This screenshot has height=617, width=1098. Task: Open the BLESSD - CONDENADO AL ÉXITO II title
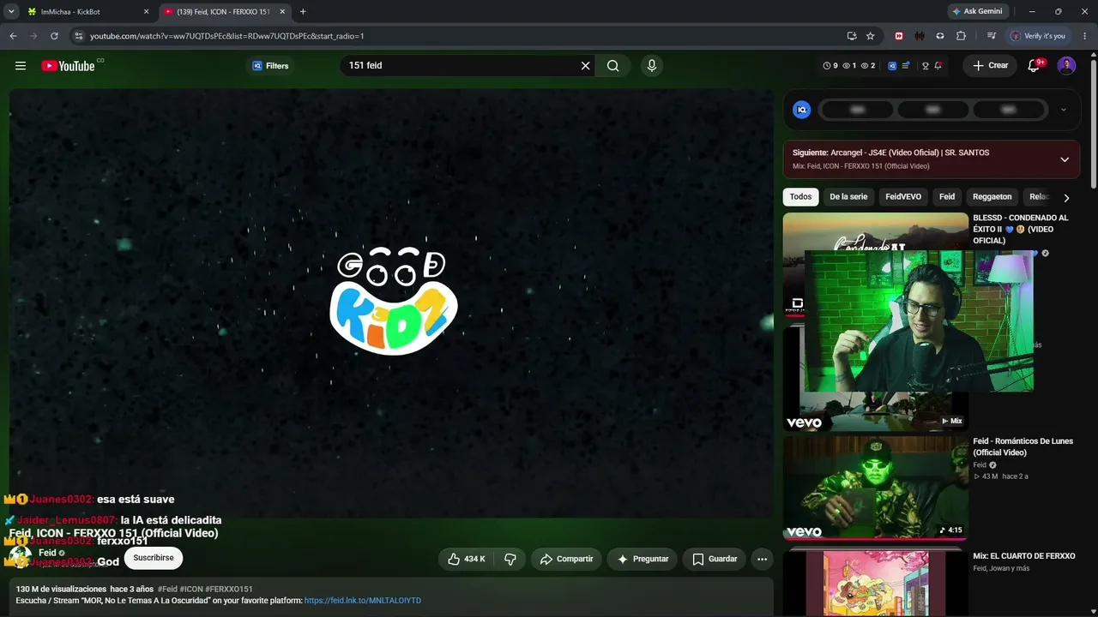pos(1021,229)
